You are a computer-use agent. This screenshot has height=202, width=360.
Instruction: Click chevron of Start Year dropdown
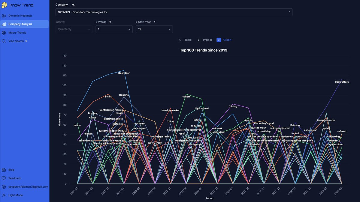[169, 29]
